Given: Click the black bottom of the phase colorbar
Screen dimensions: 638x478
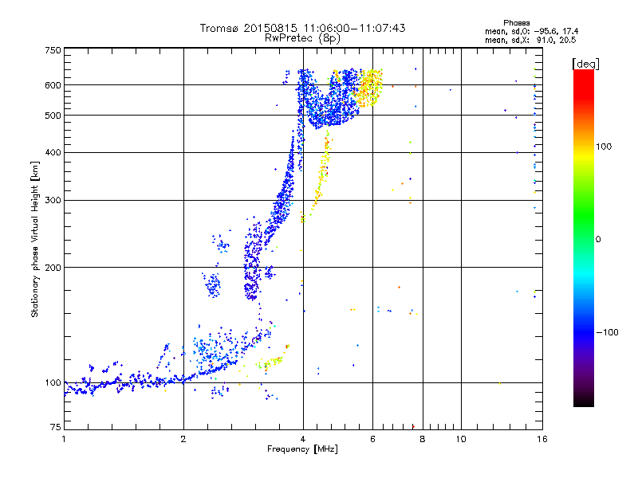Looking at the screenshot, I should point(584,402).
